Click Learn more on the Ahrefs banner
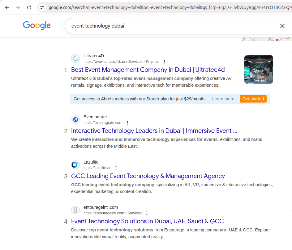The width and height of the screenshot is (292, 250). (x=223, y=99)
